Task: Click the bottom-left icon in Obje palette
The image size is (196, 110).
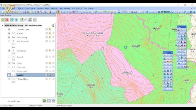Action: pyautogui.click(x=165, y=89)
